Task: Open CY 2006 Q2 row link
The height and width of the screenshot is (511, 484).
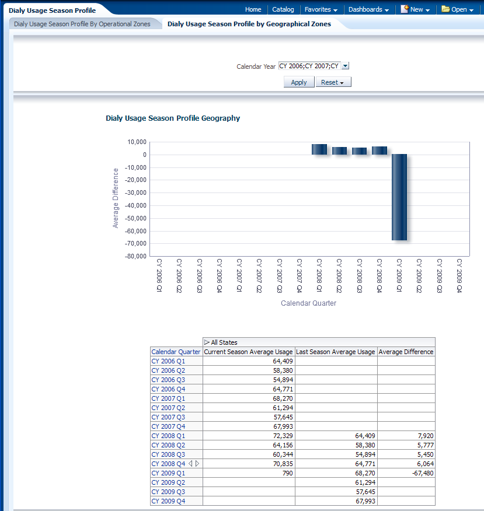Action: point(168,370)
